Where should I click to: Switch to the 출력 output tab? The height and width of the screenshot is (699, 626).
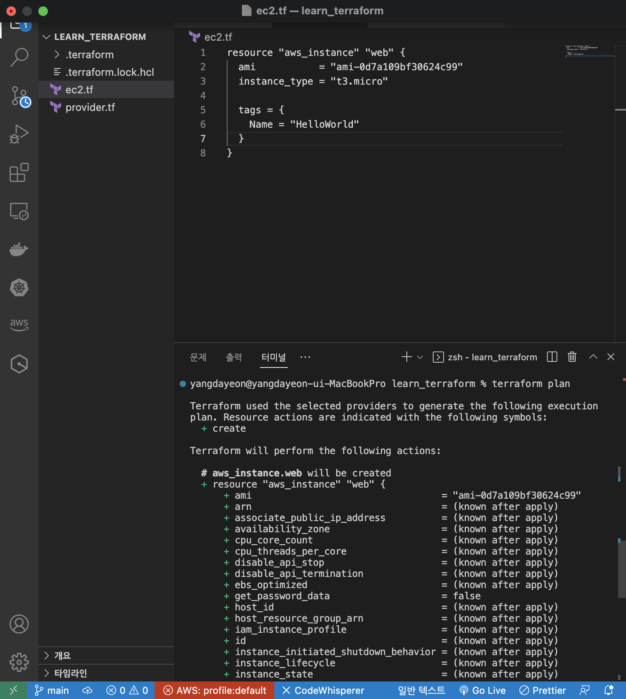pos(234,357)
